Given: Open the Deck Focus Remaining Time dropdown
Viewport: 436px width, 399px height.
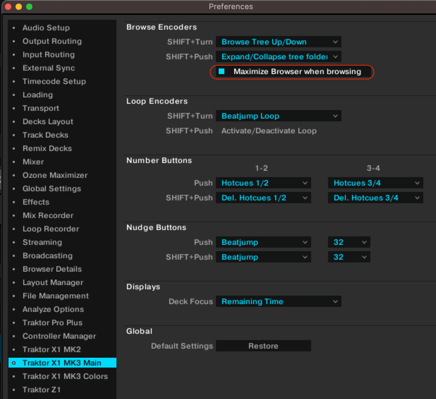Looking at the screenshot, I should click(x=278, y=301).
